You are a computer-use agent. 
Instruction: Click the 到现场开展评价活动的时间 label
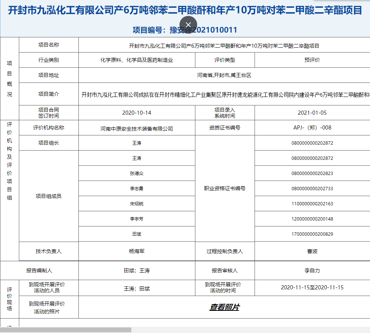point(223,287)
